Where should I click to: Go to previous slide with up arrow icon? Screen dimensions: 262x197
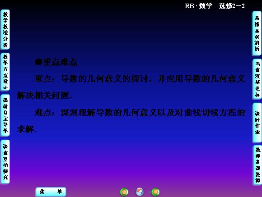click(124, 192)
